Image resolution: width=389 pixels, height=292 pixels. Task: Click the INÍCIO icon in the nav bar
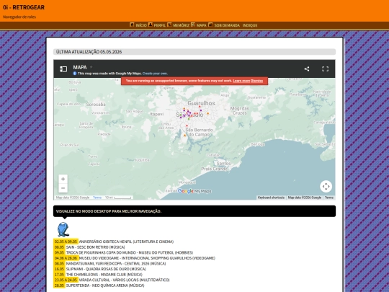132,25
